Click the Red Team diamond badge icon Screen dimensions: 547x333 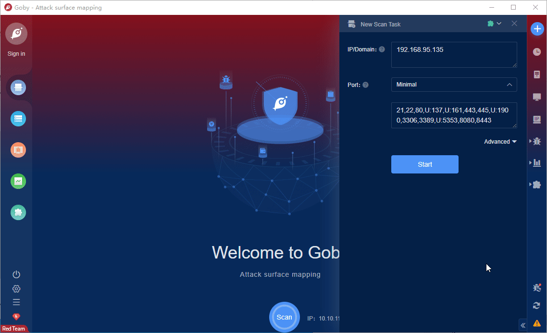point(16,317)
